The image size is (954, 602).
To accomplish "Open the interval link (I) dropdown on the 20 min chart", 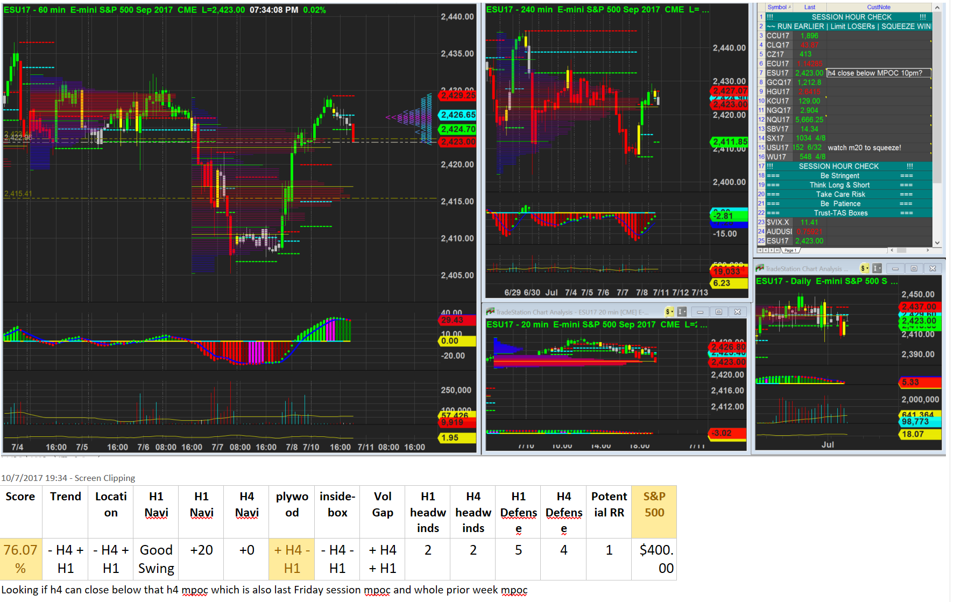I will [682, 312].
